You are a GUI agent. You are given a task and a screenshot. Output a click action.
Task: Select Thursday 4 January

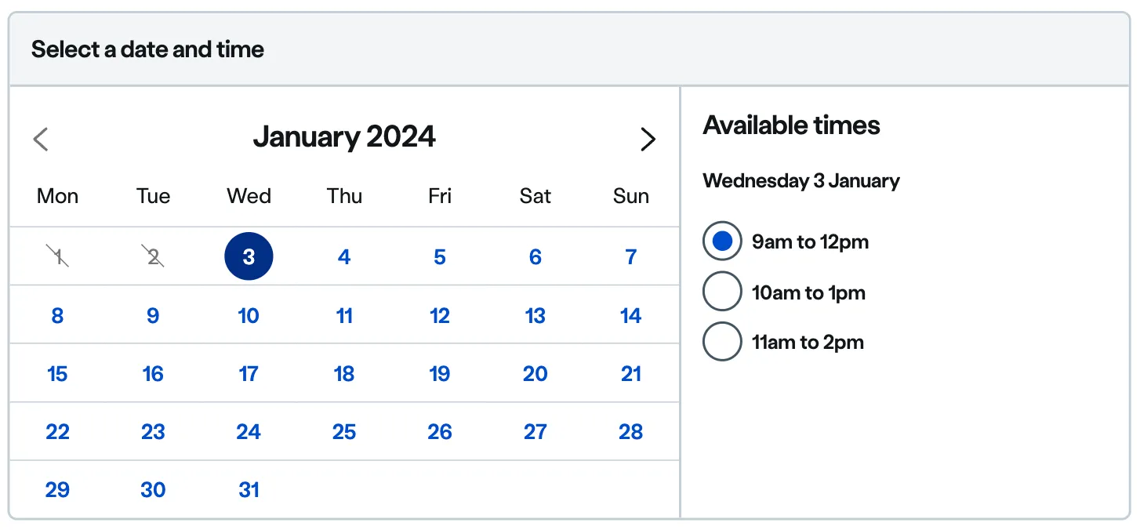click(x=344, y=256)
